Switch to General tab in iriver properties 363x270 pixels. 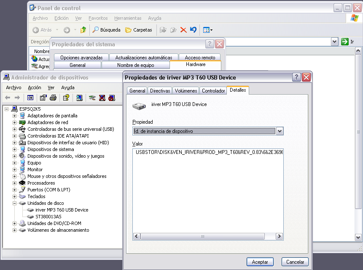[x=137, y=91]
